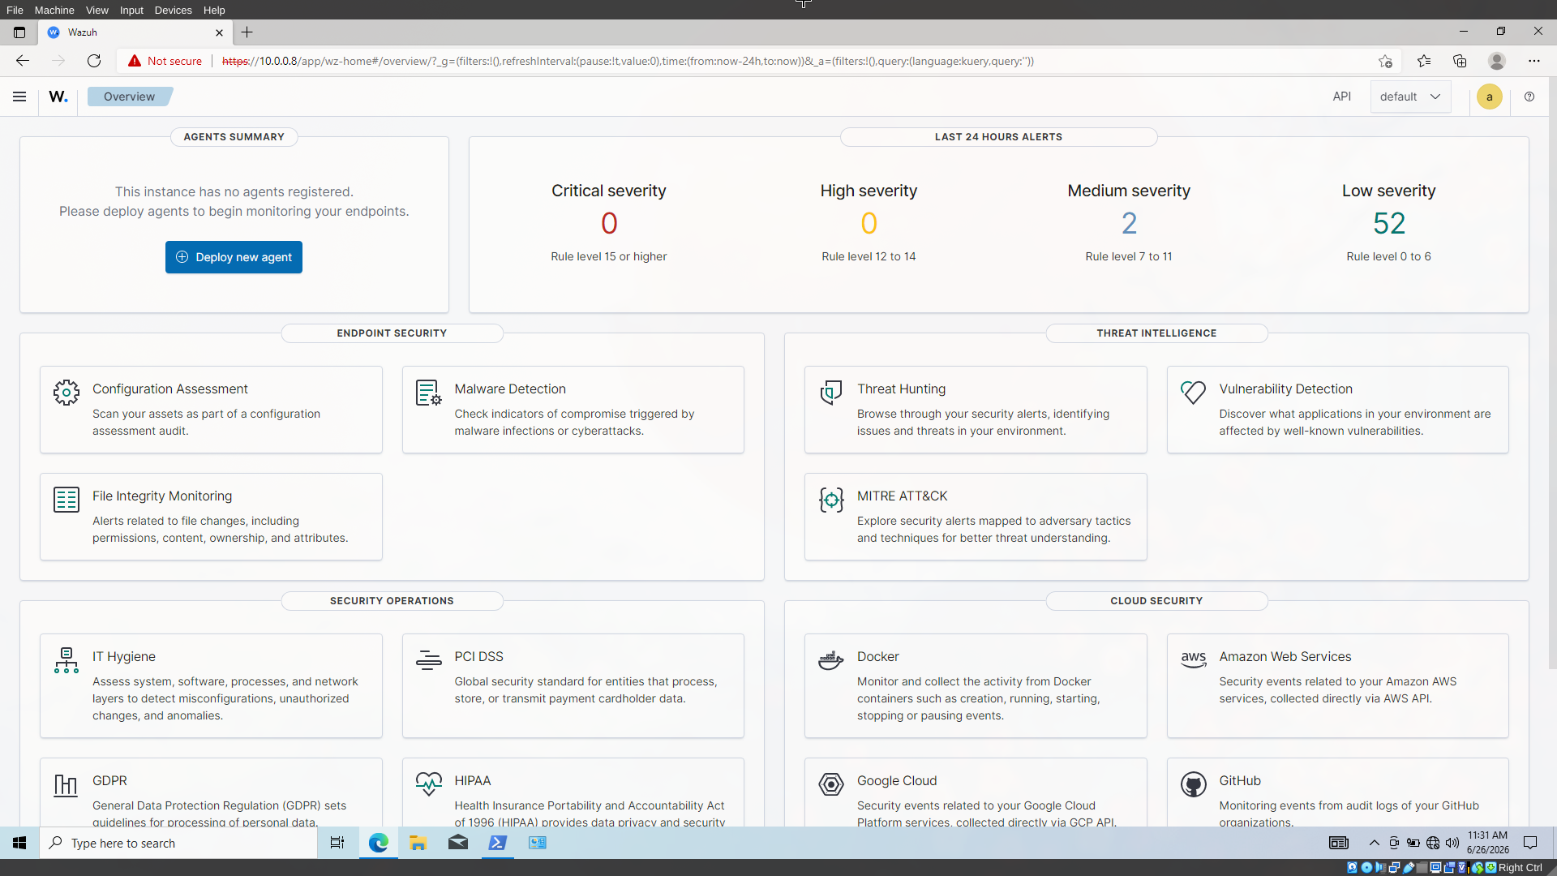Click the API label in header
Viewport: 1557px width, 876px height.
(x=1342, y=97)
